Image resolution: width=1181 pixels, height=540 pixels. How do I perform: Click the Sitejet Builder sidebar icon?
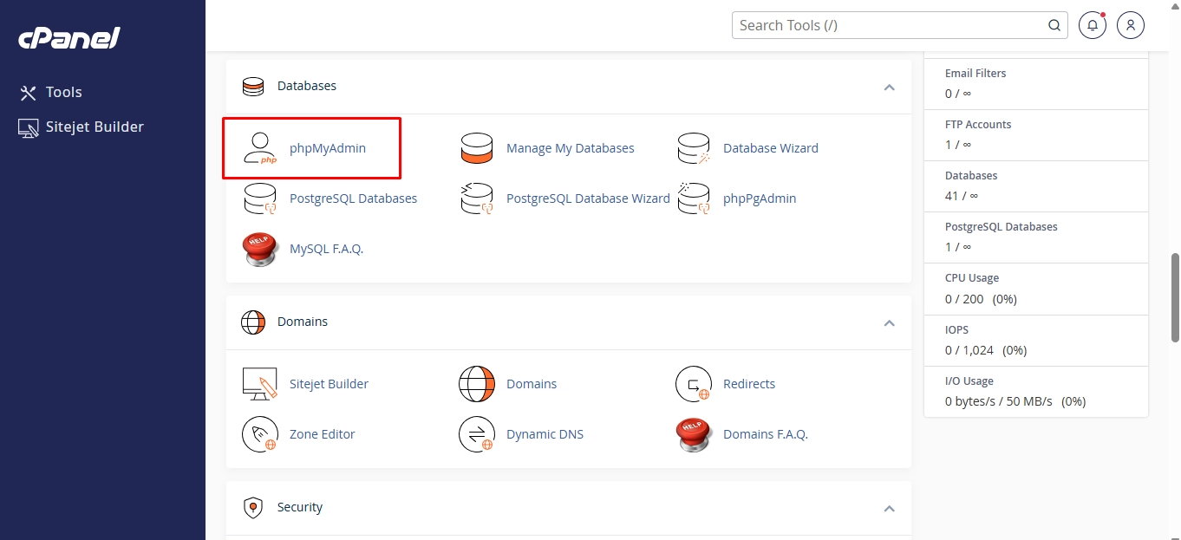coord(29,127)
